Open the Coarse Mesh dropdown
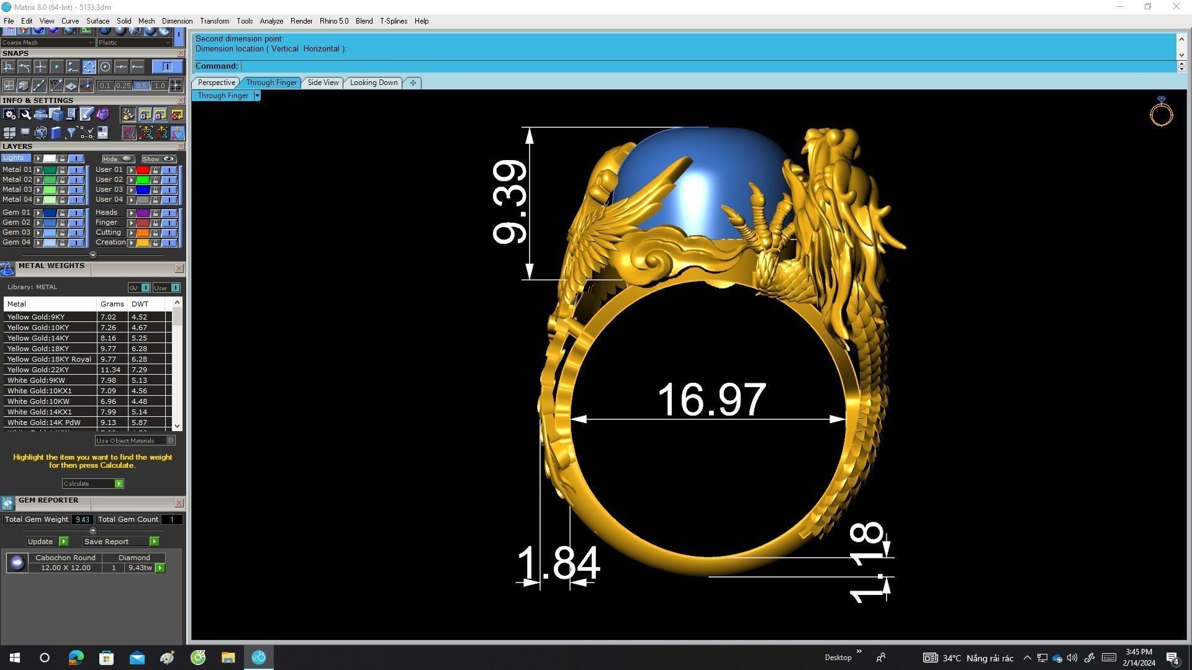 (x=48, y=43)
